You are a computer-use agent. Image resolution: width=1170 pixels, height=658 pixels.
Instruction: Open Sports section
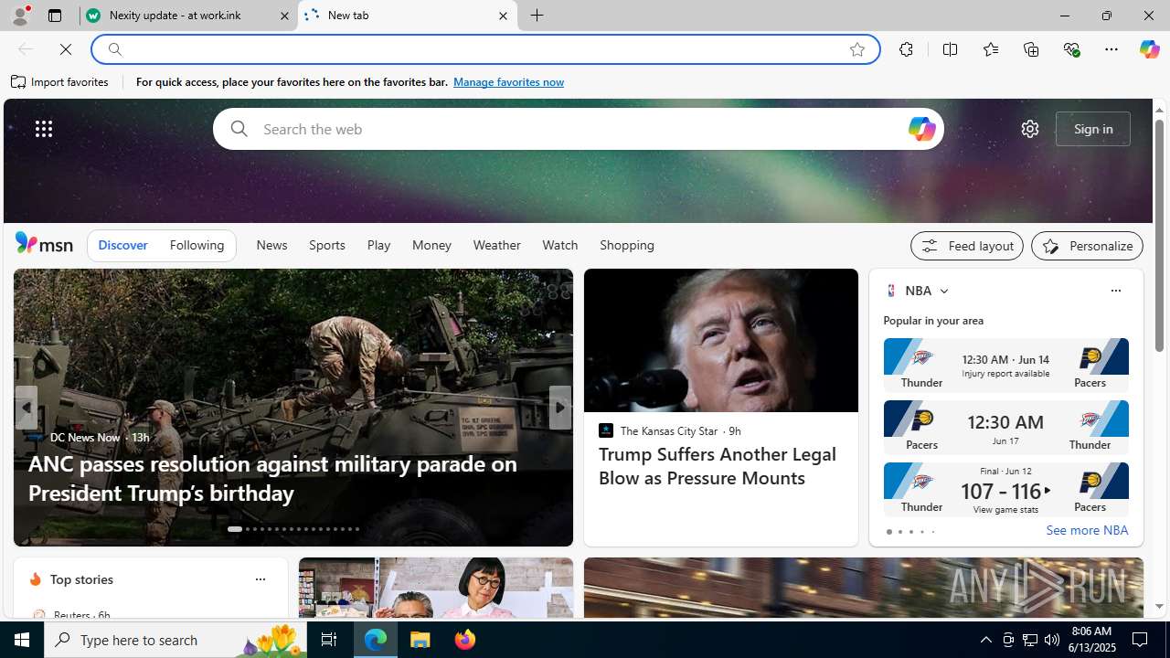(327, 245)
